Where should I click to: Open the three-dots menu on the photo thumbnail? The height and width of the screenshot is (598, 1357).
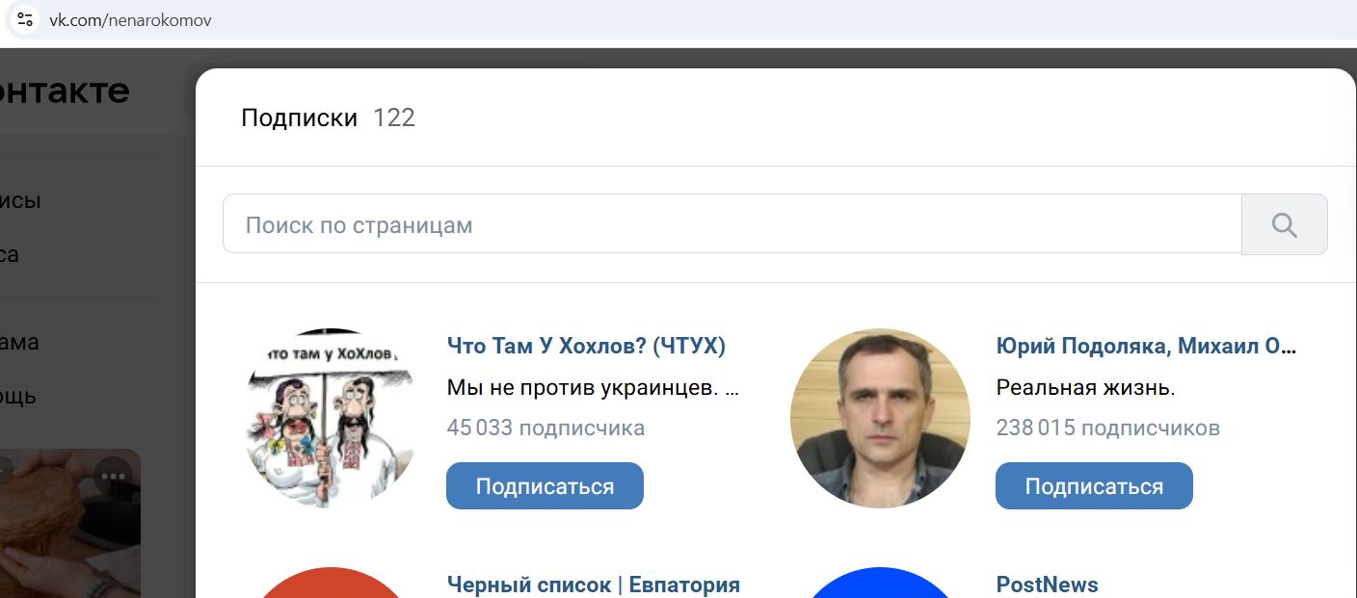(x=113, y=477)
